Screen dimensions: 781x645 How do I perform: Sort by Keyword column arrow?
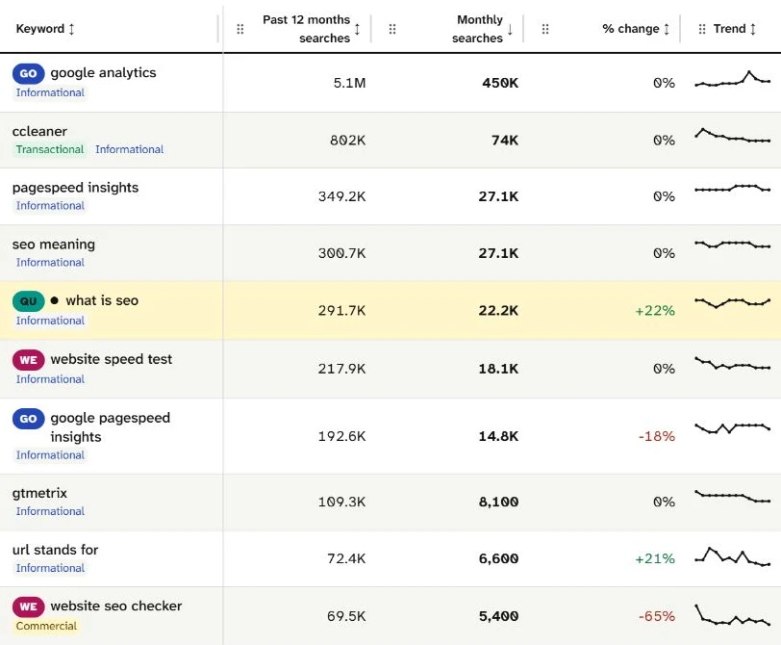pyautogui.click(x=72, y=29)
